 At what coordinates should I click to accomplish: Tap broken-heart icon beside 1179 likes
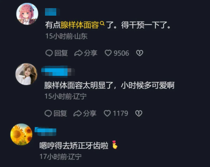point(139,113)
